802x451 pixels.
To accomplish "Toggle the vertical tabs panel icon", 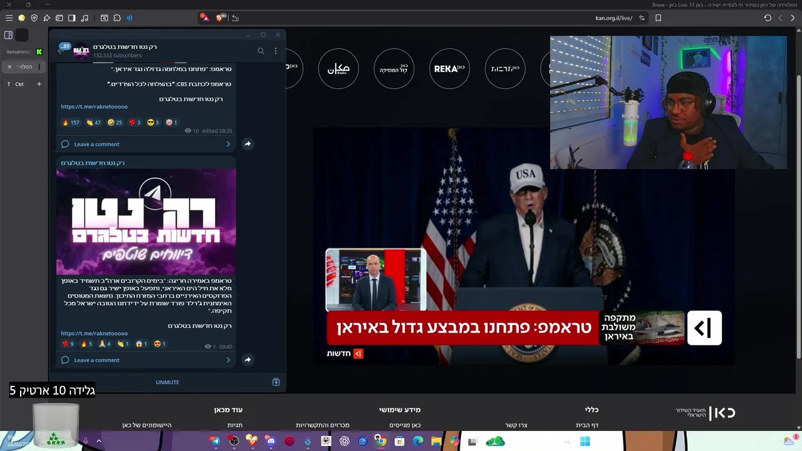I will [9, 35].
